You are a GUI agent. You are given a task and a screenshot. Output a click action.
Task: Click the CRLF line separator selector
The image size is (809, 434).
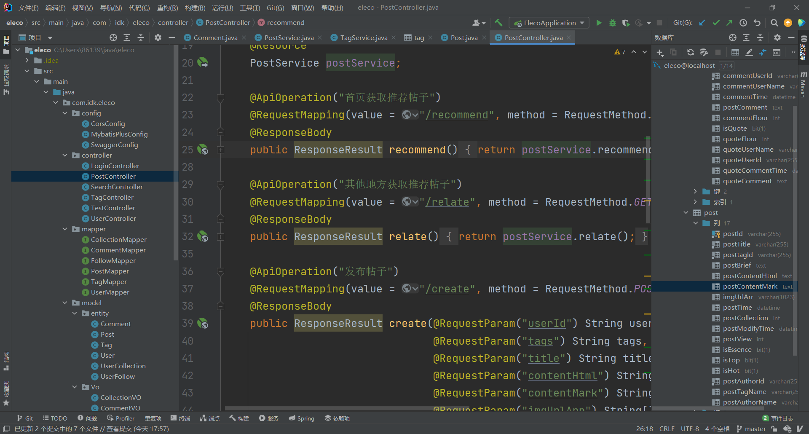coord(667,429)
